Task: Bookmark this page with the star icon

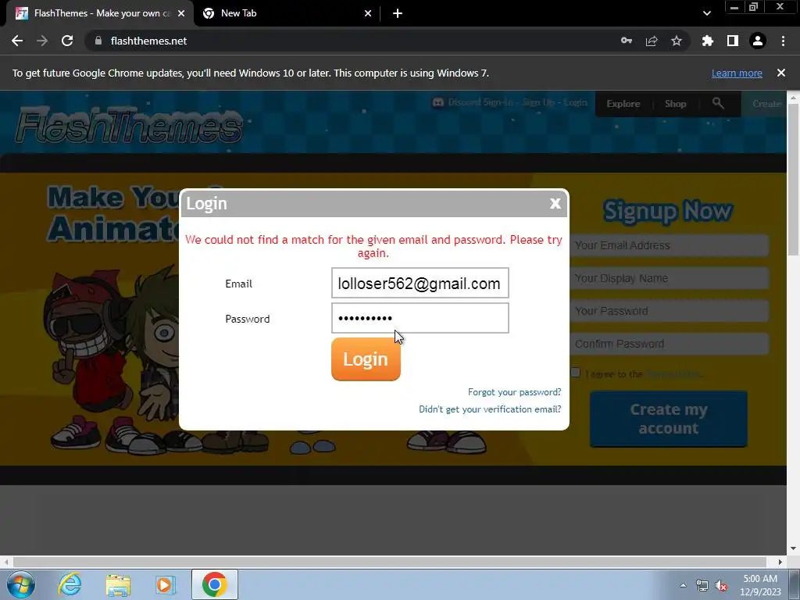Action: (x=677, y=41)
